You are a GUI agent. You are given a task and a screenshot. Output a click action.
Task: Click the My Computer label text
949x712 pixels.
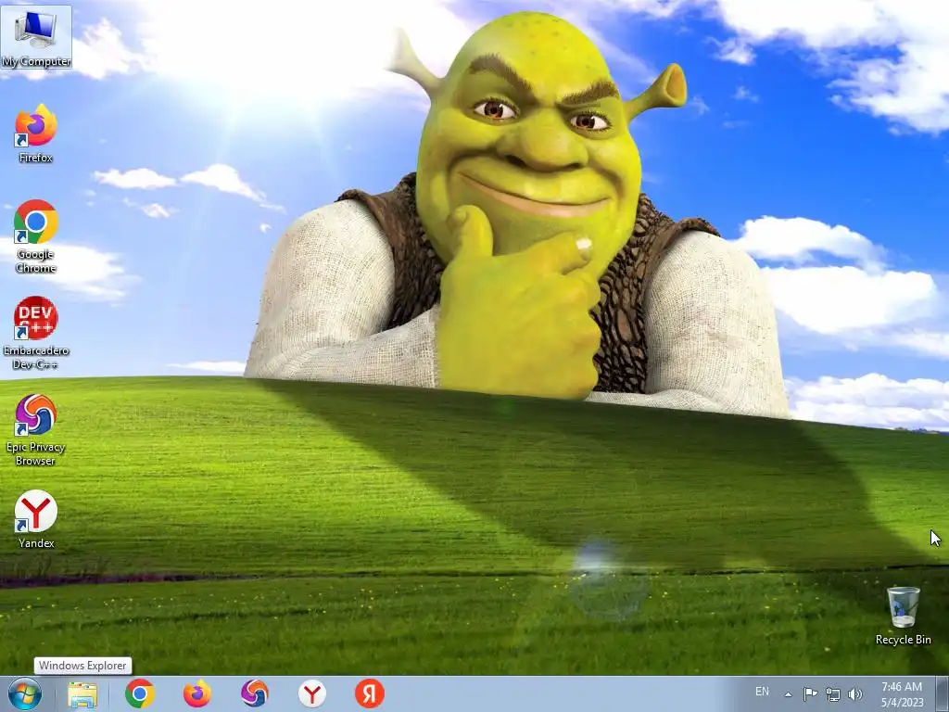(36, 62)
